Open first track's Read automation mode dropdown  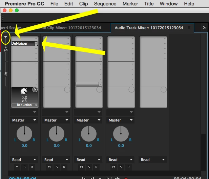pos(24,160)
